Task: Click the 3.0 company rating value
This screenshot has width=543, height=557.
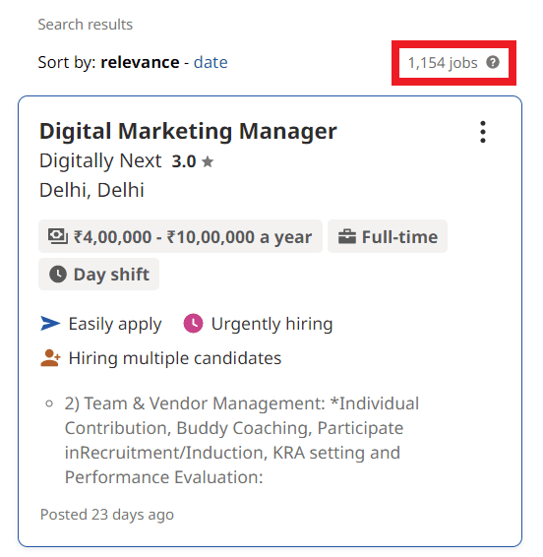Action: pos(184,161)
